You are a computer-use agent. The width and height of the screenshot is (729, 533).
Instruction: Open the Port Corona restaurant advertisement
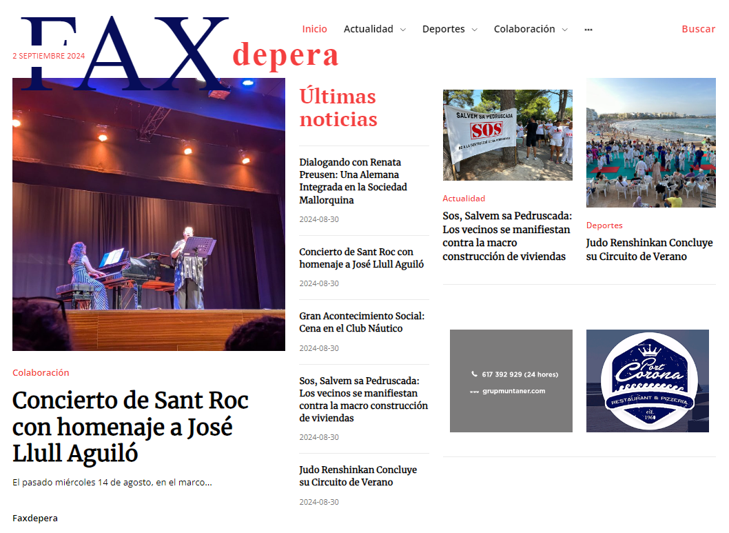coord(647,381)
